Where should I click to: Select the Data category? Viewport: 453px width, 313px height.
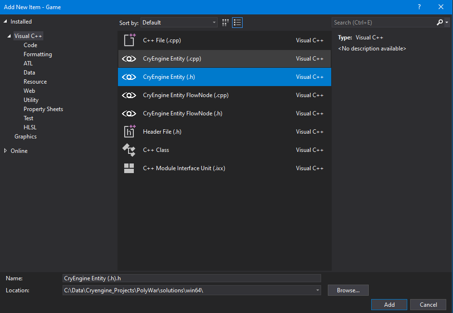coord(29,73)
